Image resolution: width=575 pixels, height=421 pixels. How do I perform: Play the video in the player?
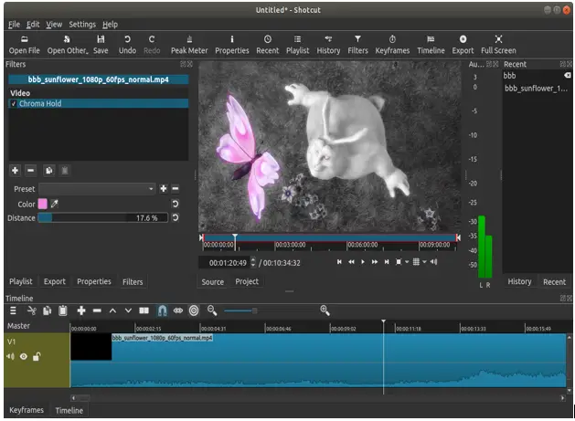[363, 261]
